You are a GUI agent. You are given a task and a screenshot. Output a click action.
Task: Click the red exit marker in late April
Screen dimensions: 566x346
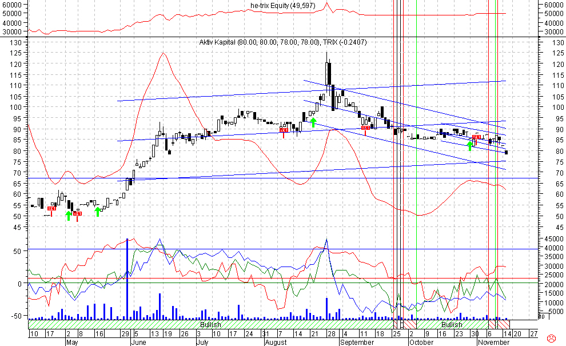point(51,209)
